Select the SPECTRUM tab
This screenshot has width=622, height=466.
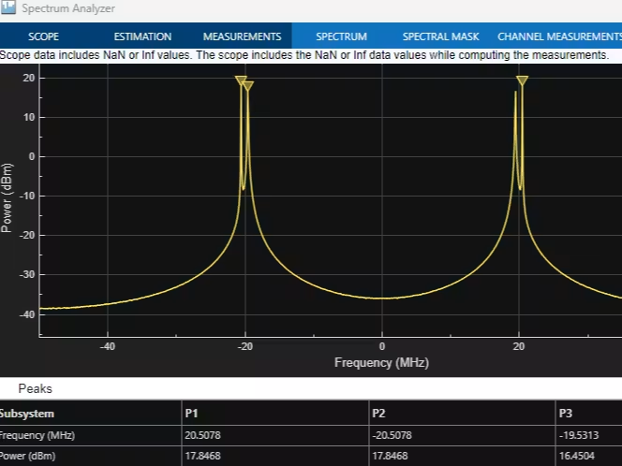tap(342, 36)
